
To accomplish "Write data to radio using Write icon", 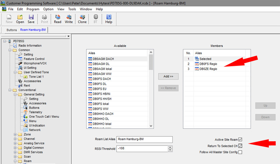I will point(69,19).
